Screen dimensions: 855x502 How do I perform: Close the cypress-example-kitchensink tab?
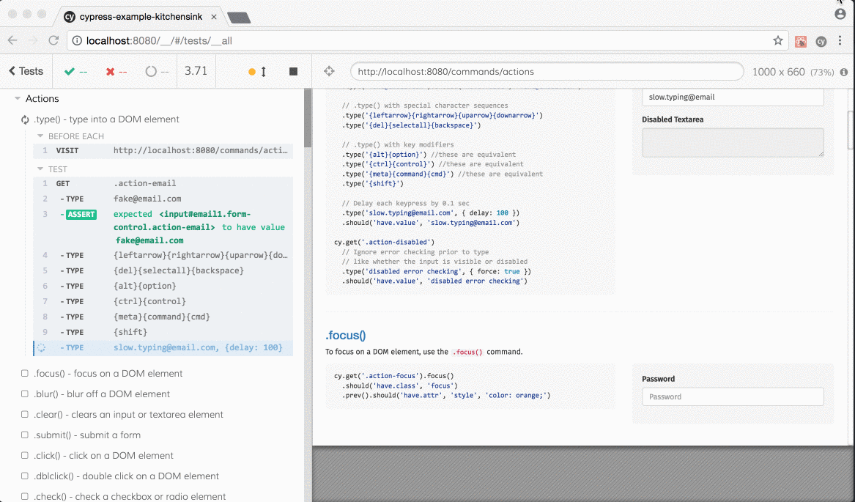[214, 17]
